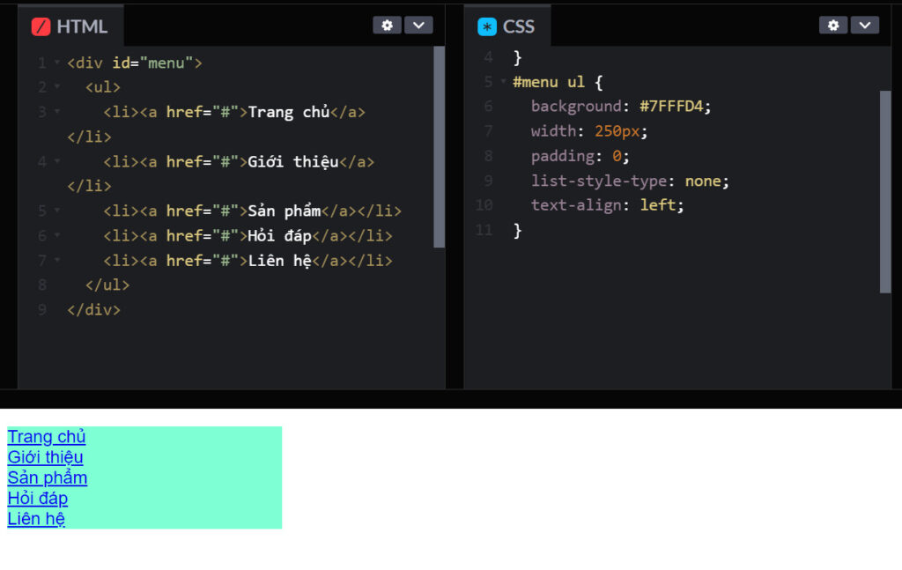Open the Sản phẩm link

[47, 477]
